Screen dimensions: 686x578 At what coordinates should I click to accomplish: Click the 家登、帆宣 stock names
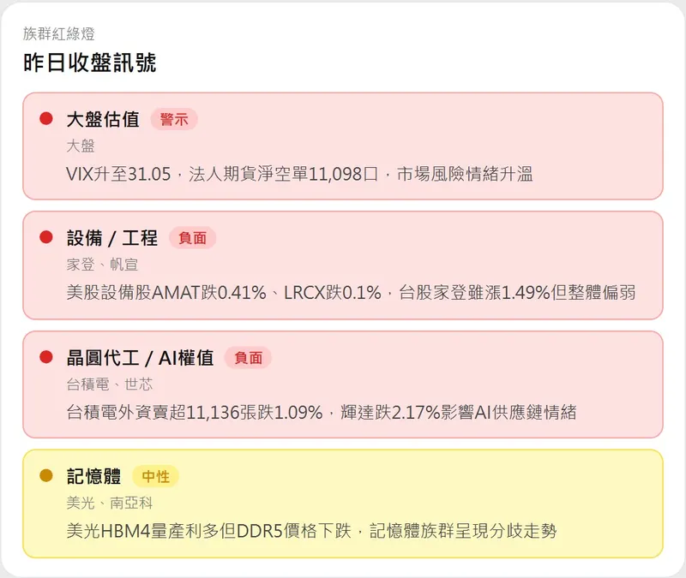[x=102, y=265]
